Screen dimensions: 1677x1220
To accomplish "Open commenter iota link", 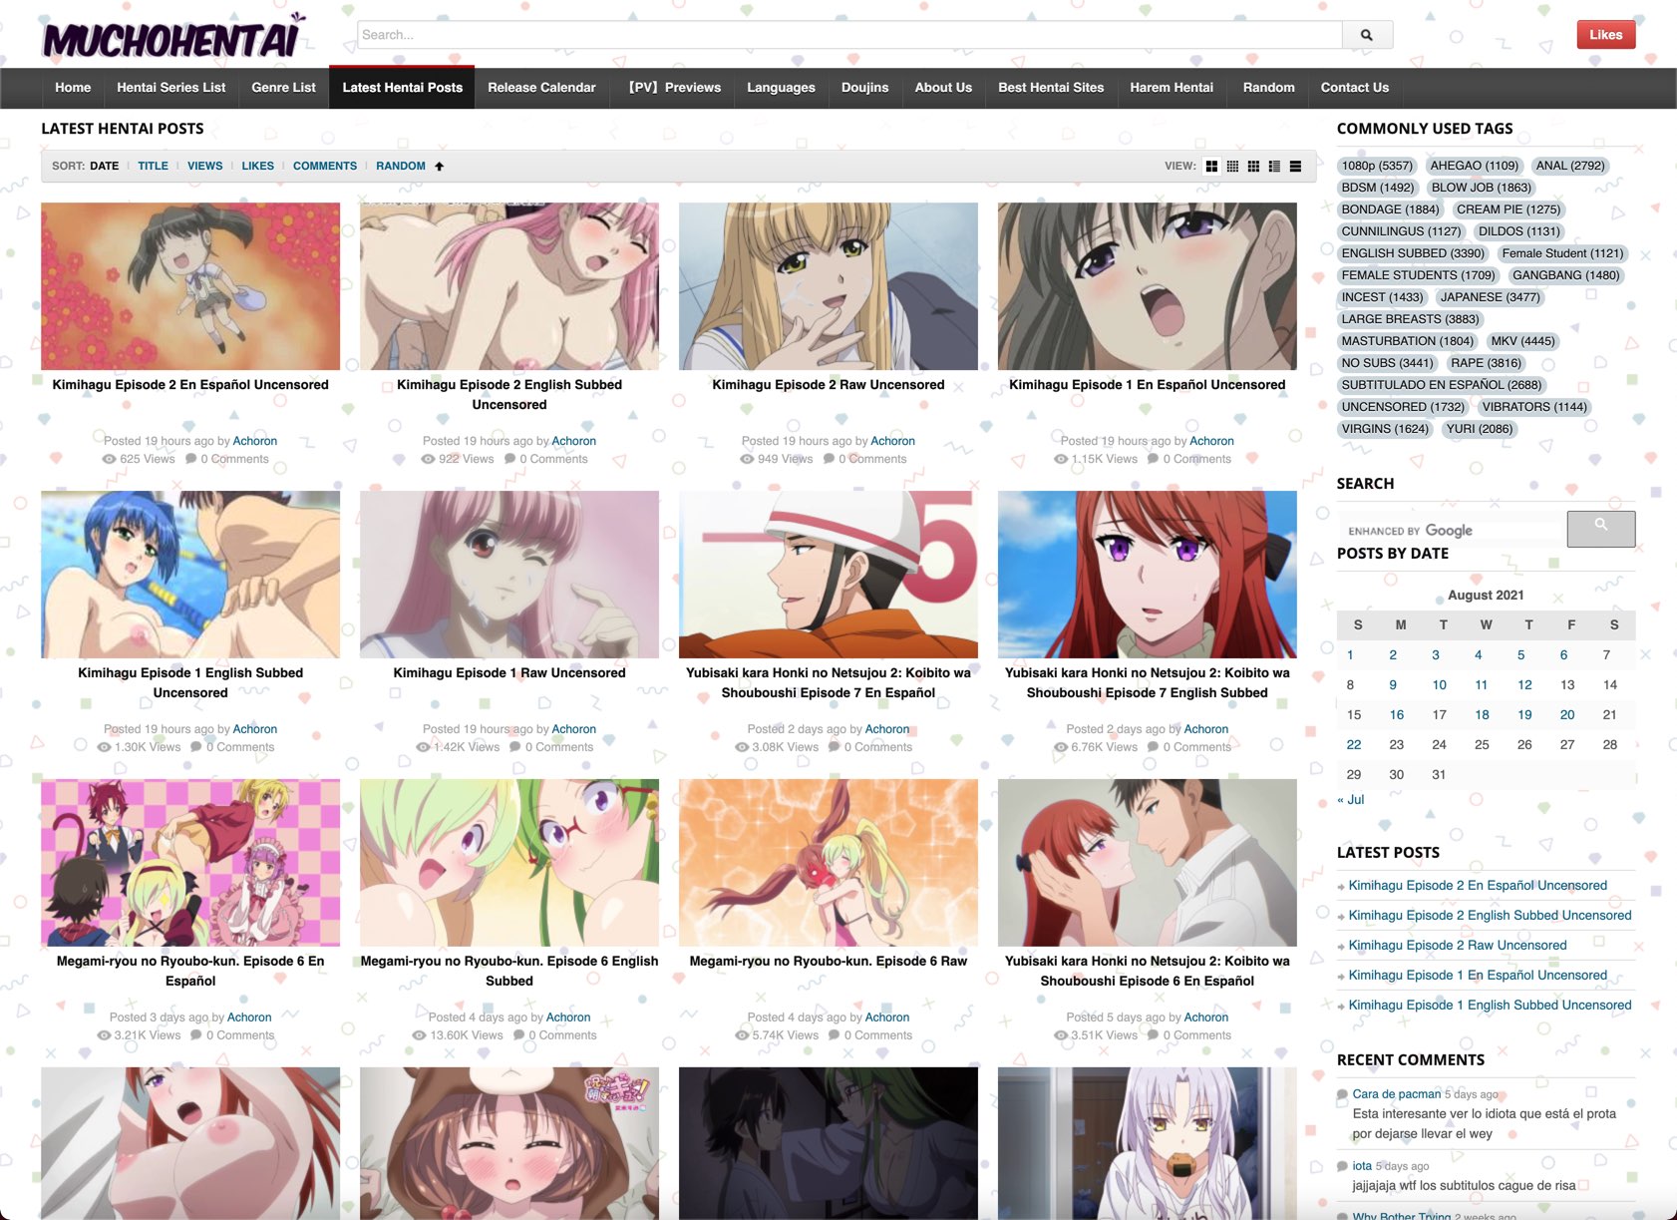I will (x=1361, y=1165).
